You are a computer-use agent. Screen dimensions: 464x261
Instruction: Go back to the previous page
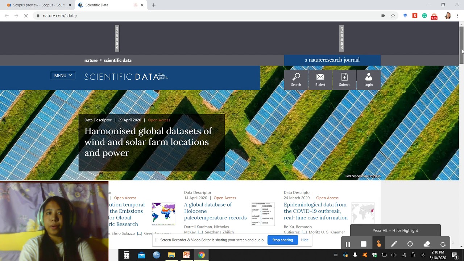click(x=7, y=16)
